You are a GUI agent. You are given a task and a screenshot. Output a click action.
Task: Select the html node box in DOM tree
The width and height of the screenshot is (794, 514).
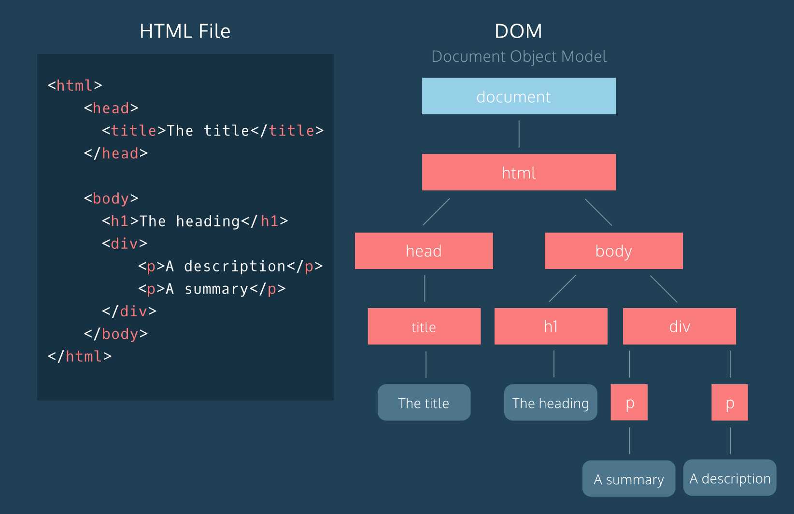[519, 172]
